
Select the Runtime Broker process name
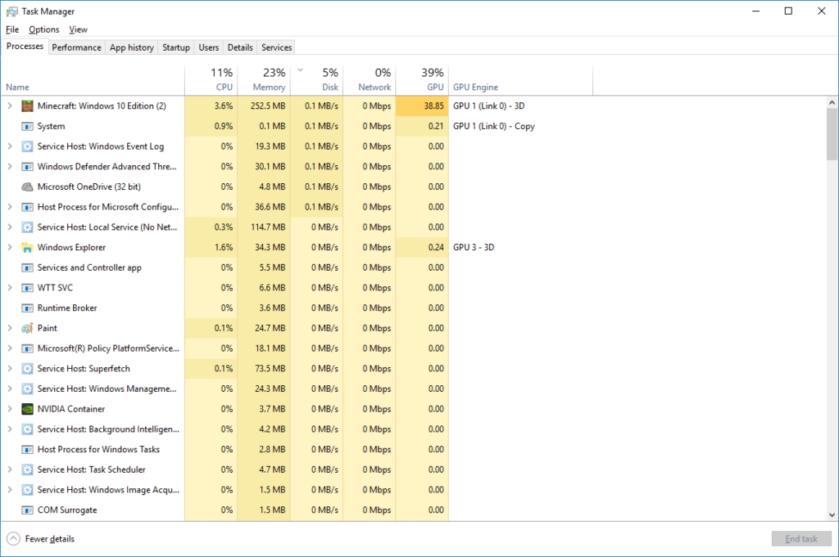pos(67,308)
